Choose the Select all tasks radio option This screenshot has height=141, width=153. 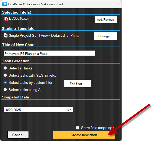tap(5, 68)
